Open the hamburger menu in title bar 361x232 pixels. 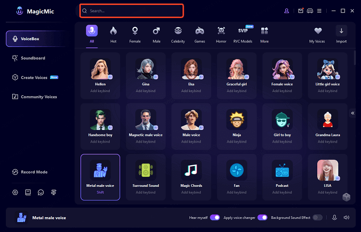pos(319,11)
